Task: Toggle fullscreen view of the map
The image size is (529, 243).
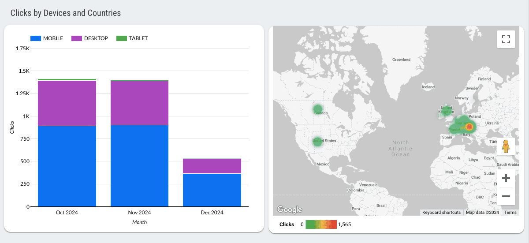Action: (506, 39)
